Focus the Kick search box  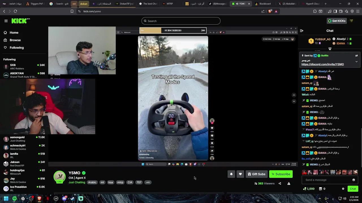coord(181,21)
